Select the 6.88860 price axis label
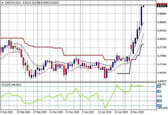 coord(162,14)
